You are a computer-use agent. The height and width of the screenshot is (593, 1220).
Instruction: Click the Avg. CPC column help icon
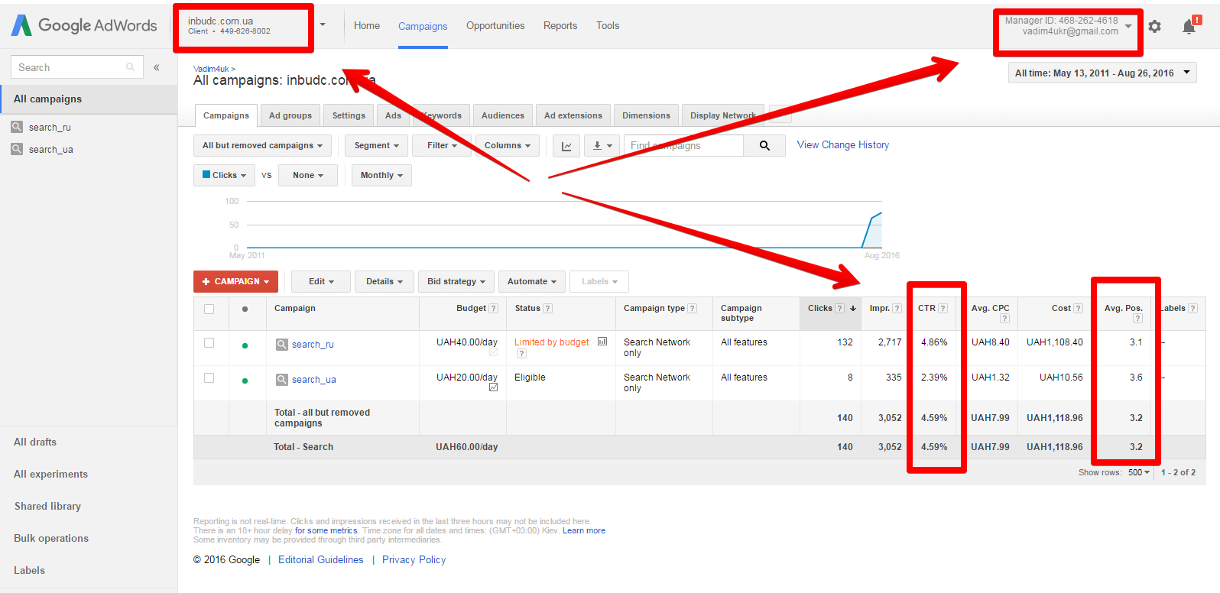click(1004, 319)
